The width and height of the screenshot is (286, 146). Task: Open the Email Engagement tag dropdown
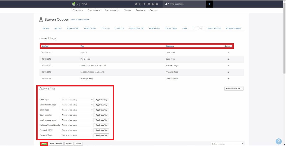(x=77, y=120)
